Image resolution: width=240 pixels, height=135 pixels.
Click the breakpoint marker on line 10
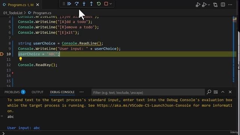pos(1,54)
